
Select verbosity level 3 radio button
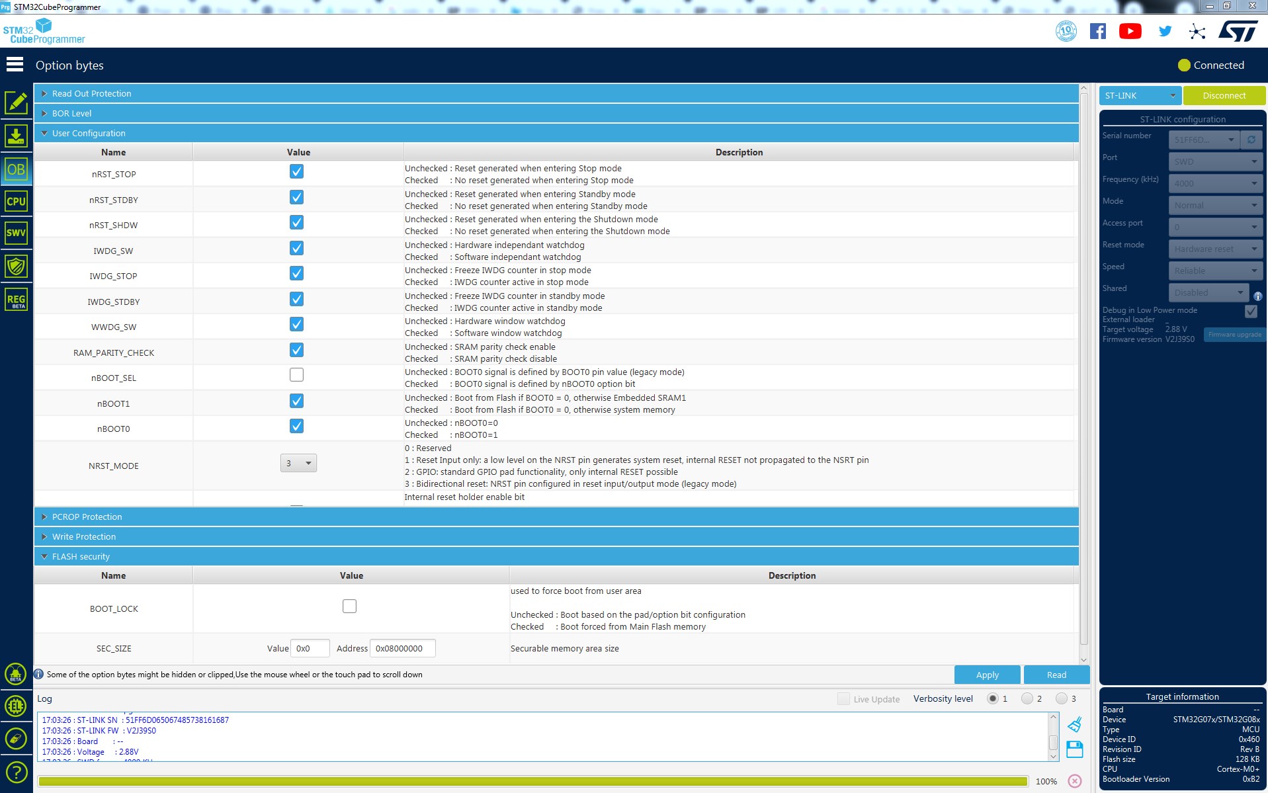point(1062,698)
